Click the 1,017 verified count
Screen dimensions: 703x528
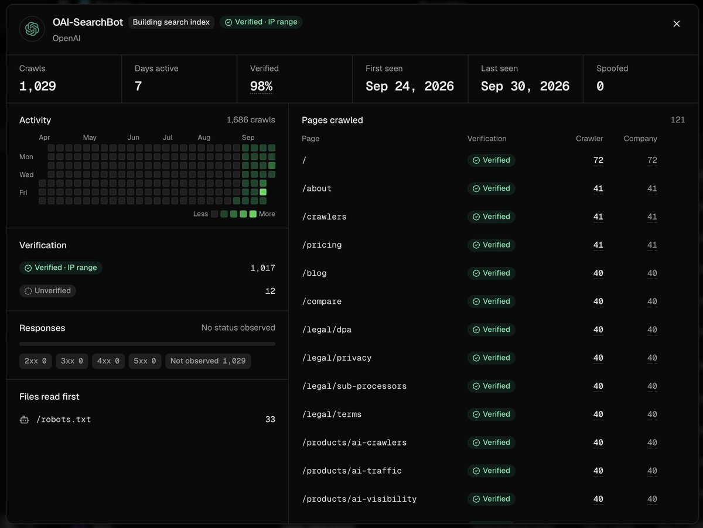coord(262,268)
